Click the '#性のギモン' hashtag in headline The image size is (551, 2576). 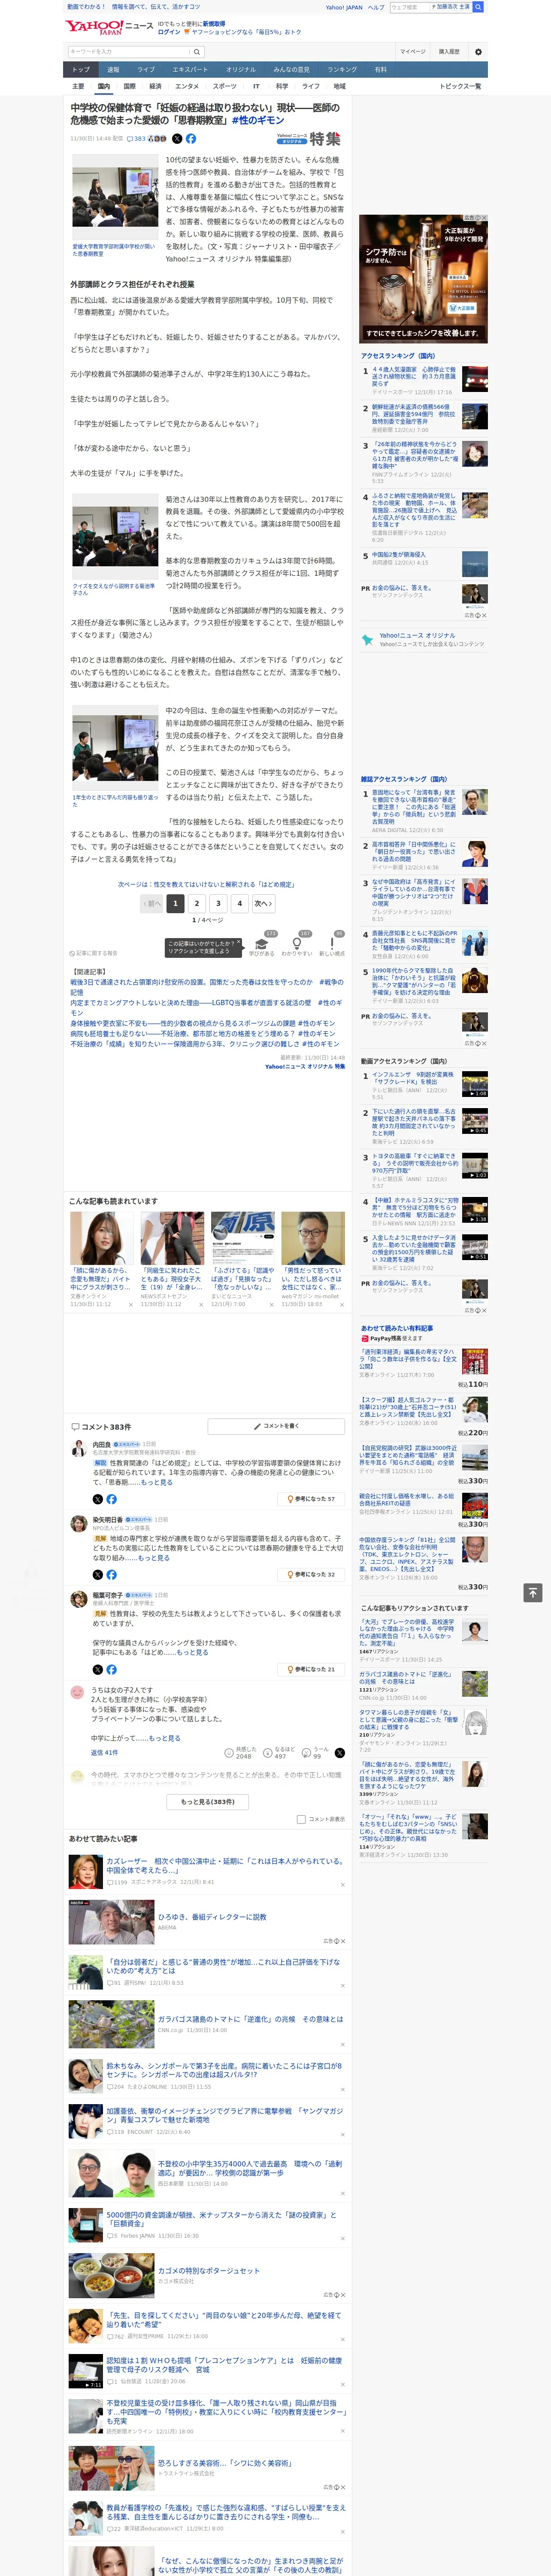pyautogui.click(x=258, y=120)
